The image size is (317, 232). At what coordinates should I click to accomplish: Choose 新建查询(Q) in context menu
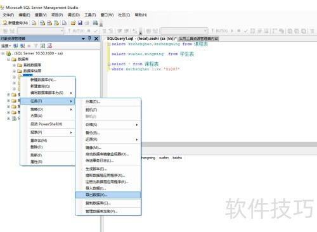pyautogui.click(x=48, y=86)
